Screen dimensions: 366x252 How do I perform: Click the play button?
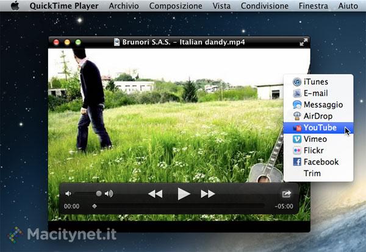point(184,194)
